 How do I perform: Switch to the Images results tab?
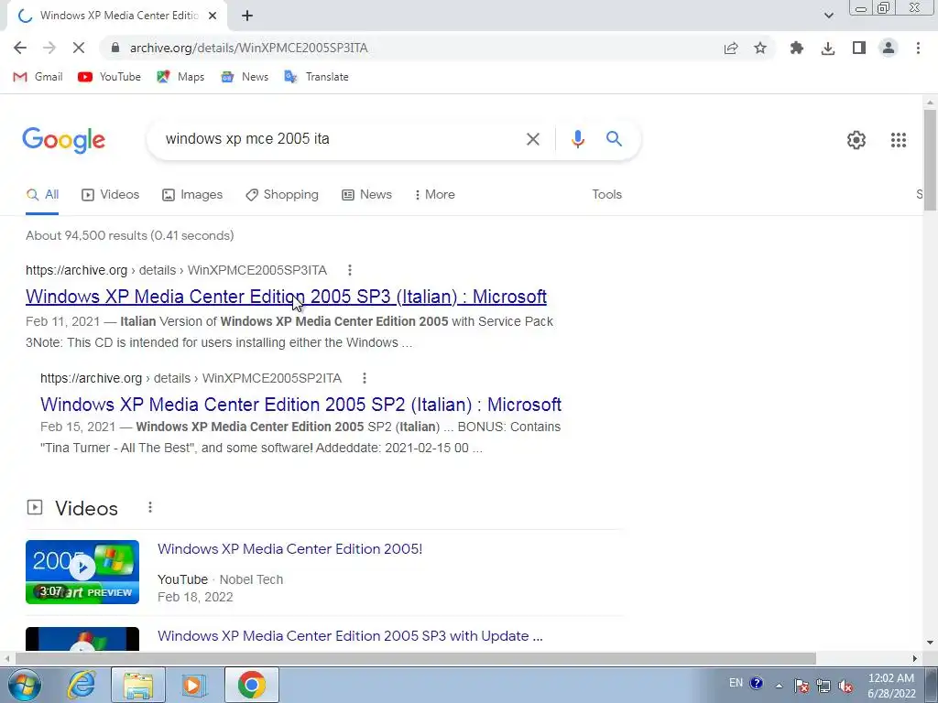(192, 195)
